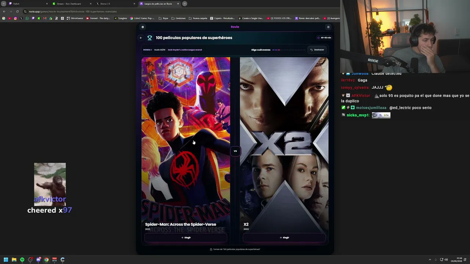Click the moisesjumillaaa username in chat

(x=371, y=108)
